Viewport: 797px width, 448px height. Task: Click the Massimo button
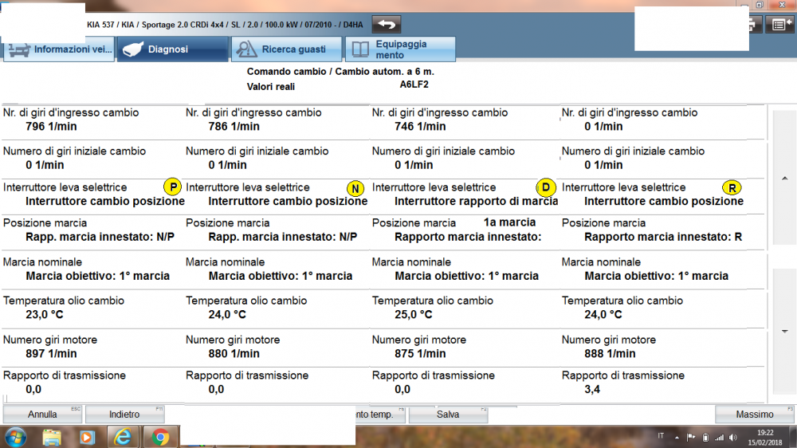(x=755, y=415)
